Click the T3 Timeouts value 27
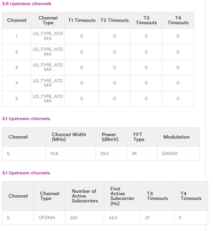 coord(147,218)
